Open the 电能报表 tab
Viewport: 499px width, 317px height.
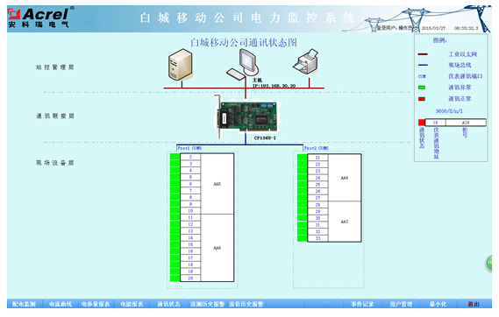(132, 304)
